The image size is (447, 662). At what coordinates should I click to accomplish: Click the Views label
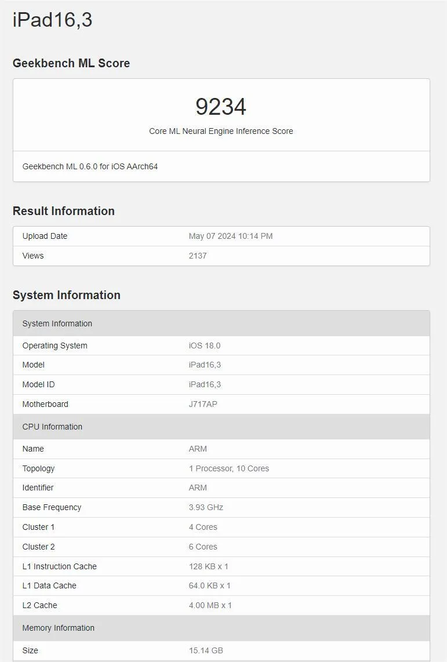pyautogui.click(x=33, y=256)
